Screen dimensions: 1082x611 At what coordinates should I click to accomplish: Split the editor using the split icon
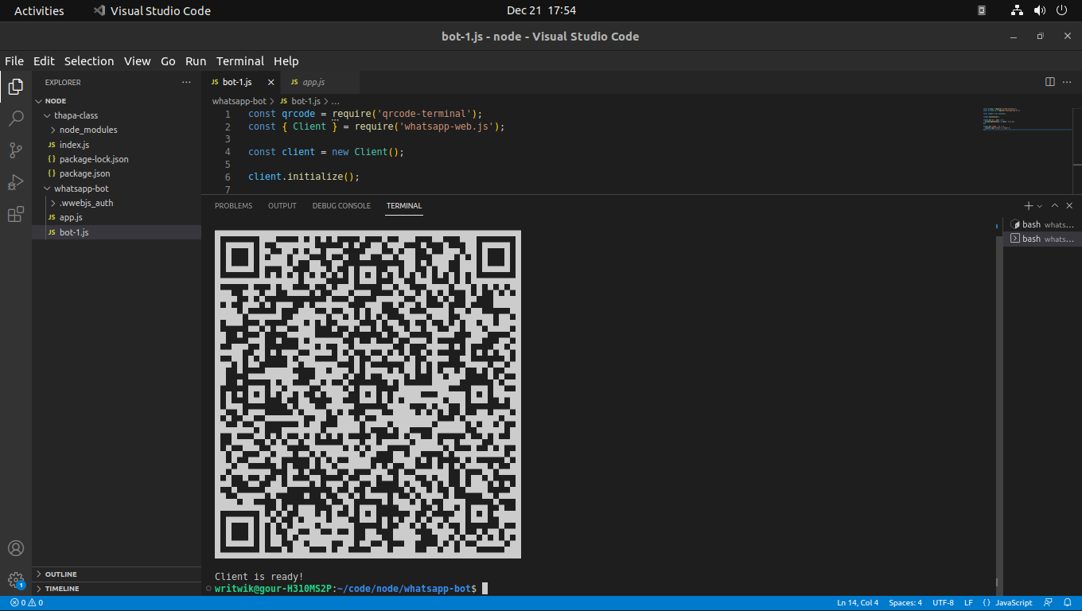coord(1049,81)
